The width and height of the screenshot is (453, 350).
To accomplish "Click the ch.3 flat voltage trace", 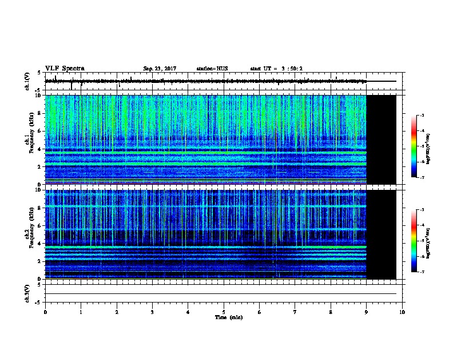I will (x=220, y=294).
